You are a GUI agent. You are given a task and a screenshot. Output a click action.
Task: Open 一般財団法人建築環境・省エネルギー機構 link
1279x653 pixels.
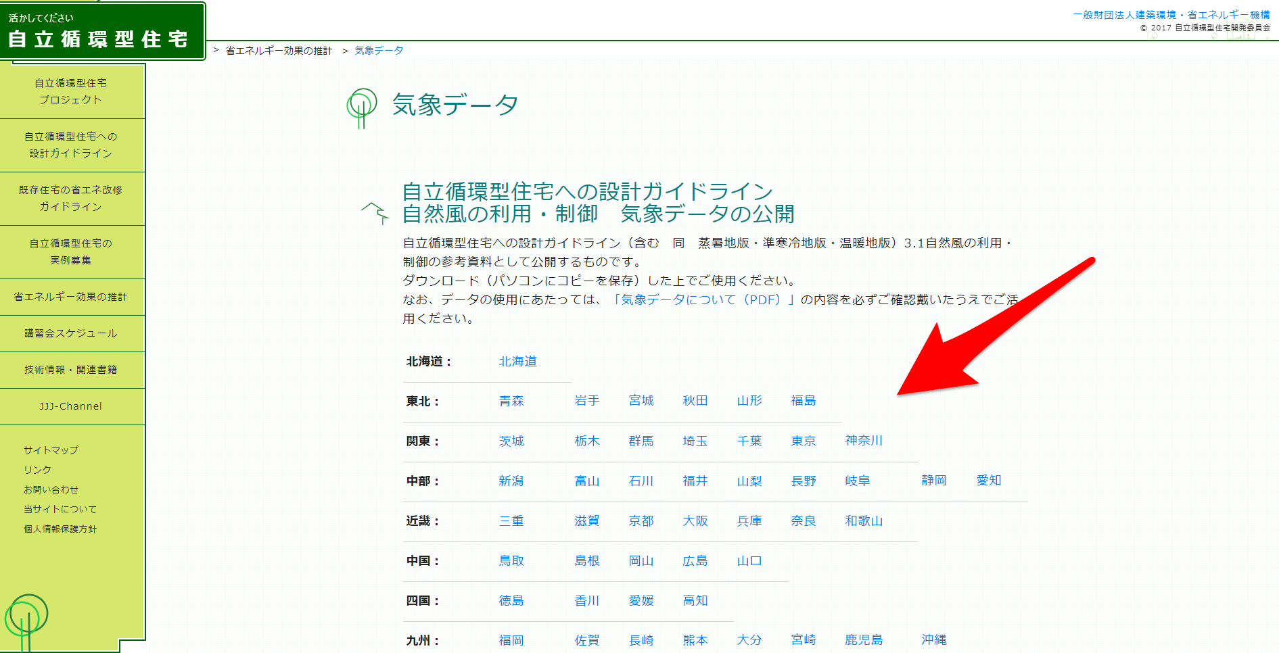click(x=1171, y=14)
